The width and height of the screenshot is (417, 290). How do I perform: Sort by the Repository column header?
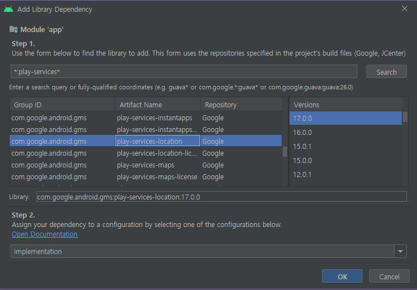[241, 105]
